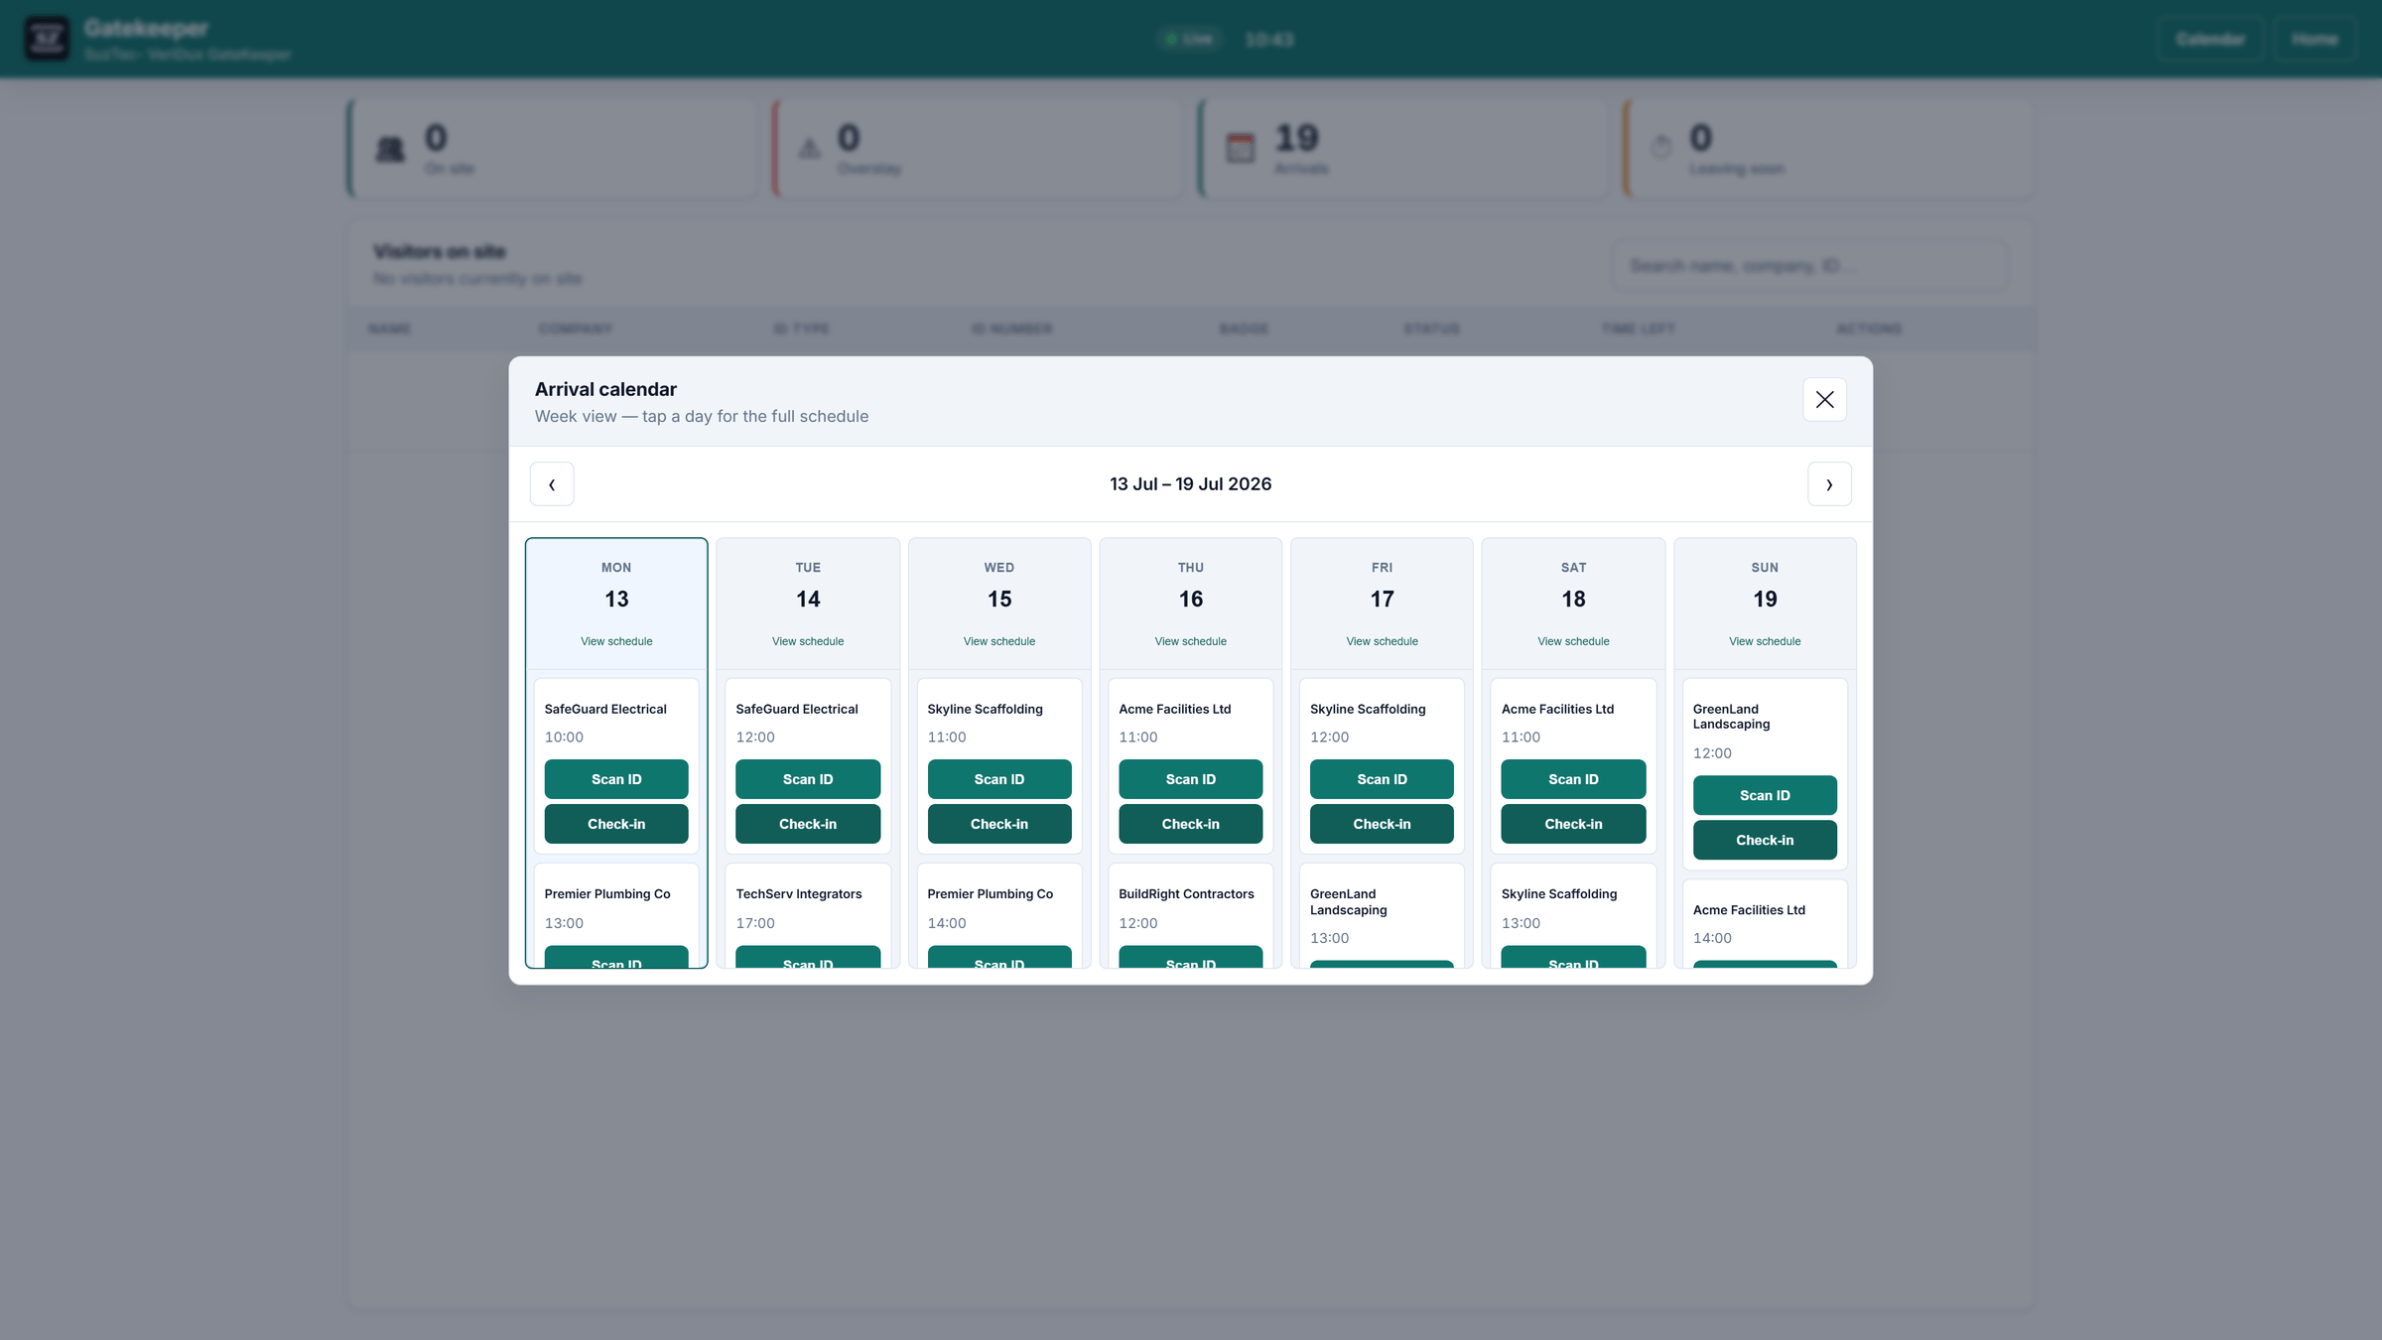Viewport: 2382px width, 1340px height.
Task: Check-in Tuesday SafeGuard Electrical 12:00
Action: (808, 824)
